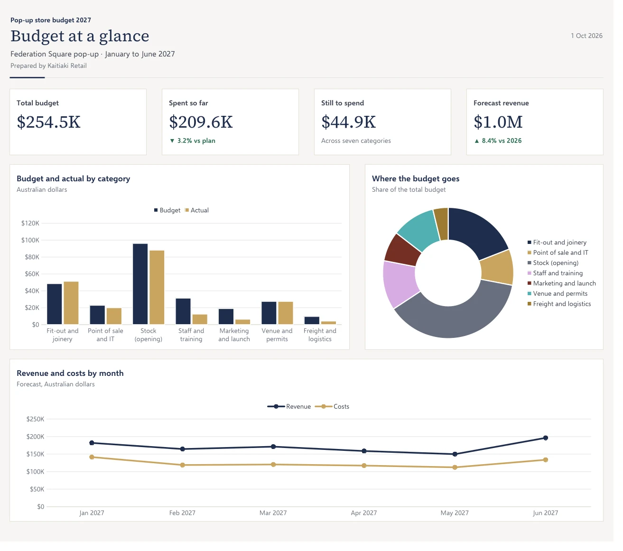Click the Mar 2027 Costs data point
The image size is (623, 551).
coord(273,465)
